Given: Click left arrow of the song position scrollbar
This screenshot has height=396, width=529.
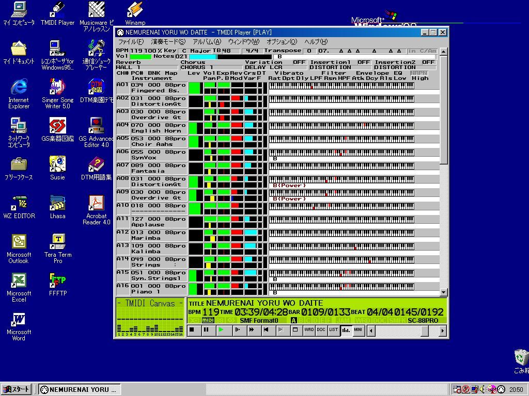Looking at the screenshot, I should coord(371,331).
